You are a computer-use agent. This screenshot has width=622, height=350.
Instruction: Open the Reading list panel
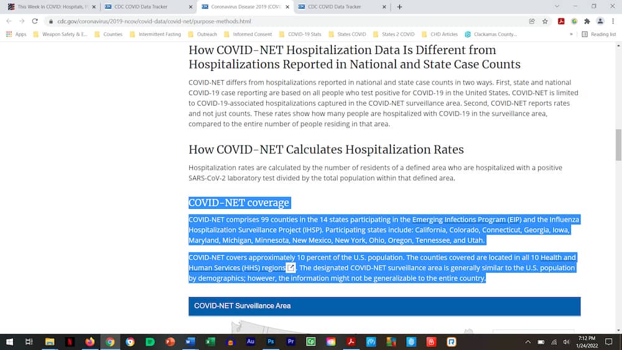[598, 34]
